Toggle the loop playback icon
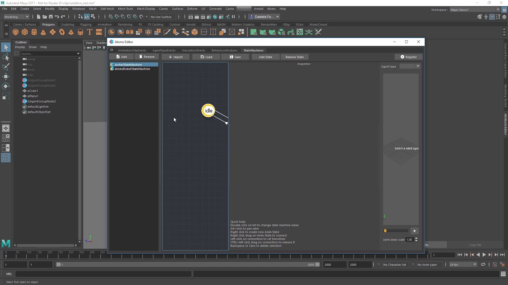 (x=483, y=264)
